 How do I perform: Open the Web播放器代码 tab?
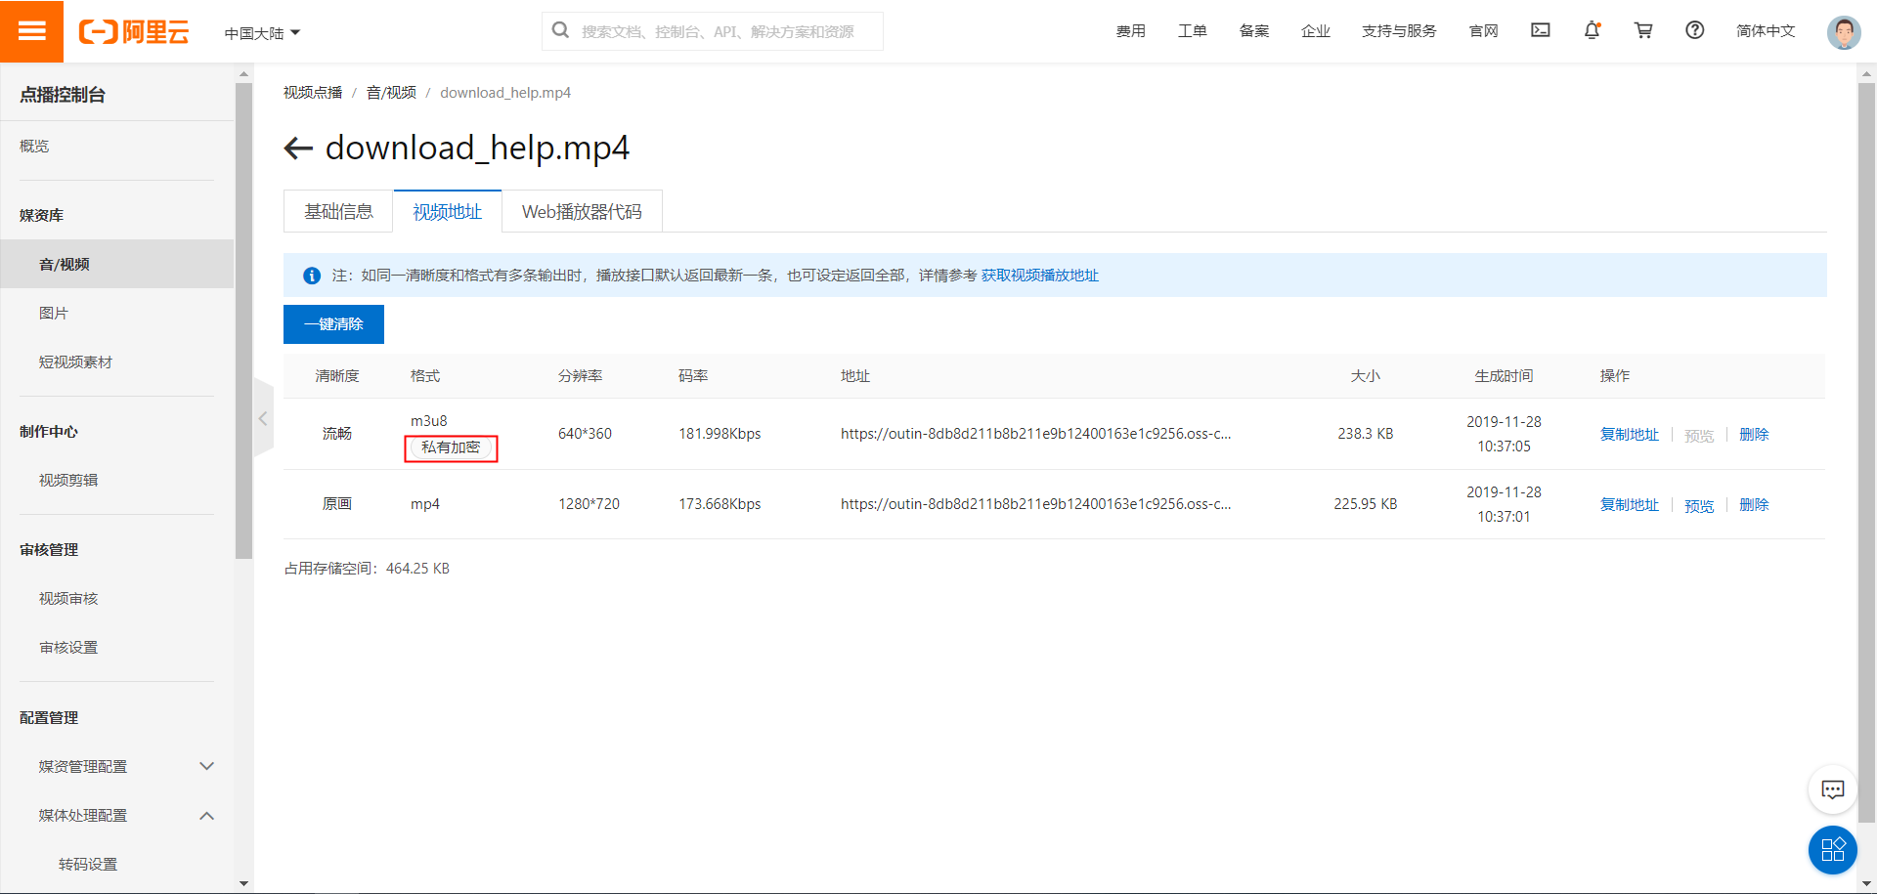point(582,210)
